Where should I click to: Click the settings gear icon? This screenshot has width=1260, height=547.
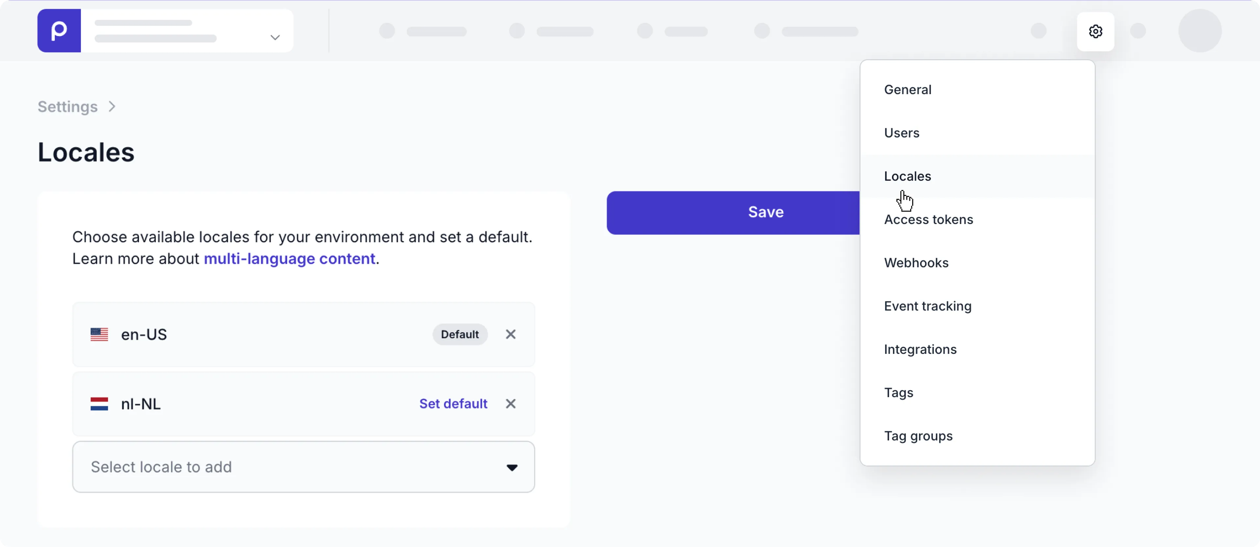(x=1095, y=31)
